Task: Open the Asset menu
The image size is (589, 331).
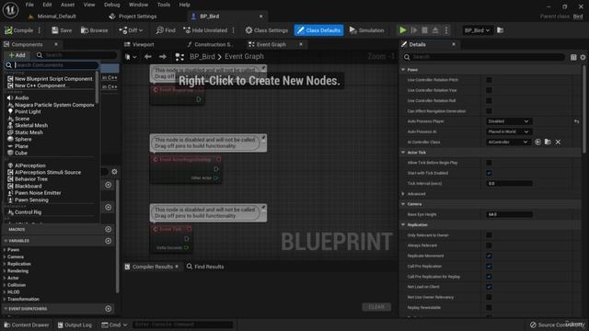Action: 67,5
